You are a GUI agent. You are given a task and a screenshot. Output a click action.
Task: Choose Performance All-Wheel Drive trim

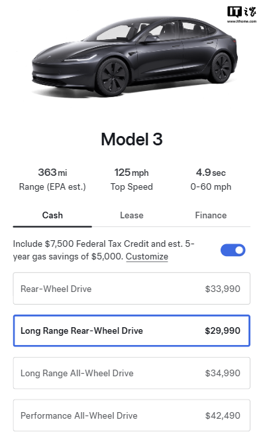132,415
